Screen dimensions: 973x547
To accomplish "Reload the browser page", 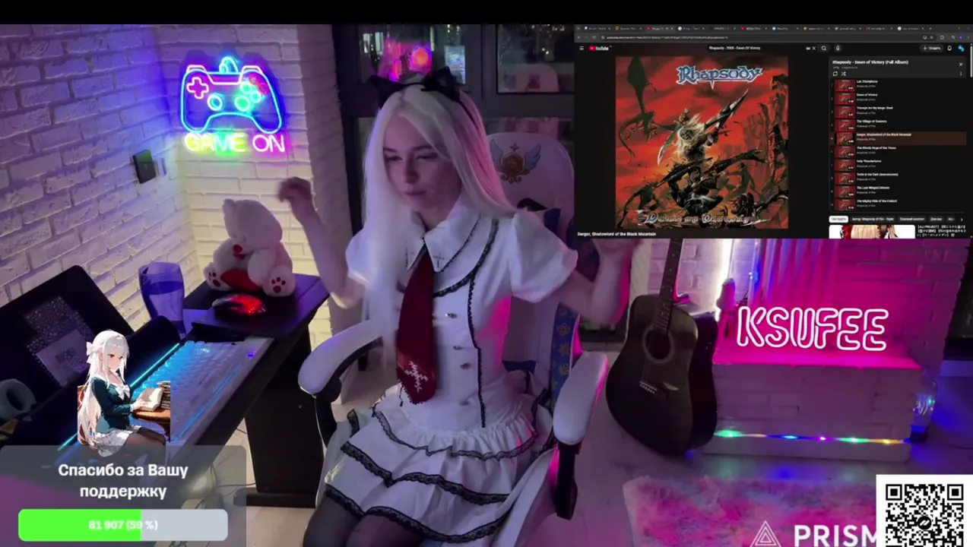I will point(592,36).
